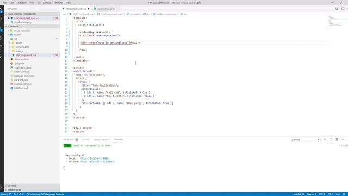Open the Help menu
348x196 pixels.
(69, 3)
